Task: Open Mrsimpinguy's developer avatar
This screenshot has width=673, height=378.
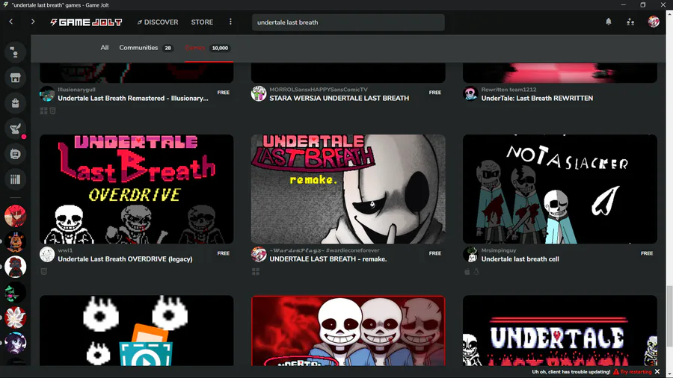Action: click(470, 255)
